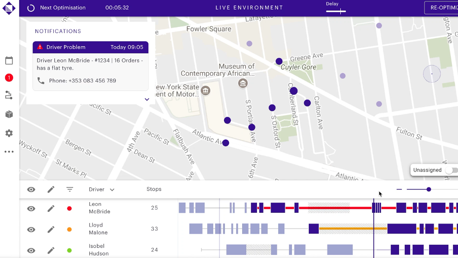Click the Stops column header
Viewport: 458px width, 258px height.
[x=154, y=189]
